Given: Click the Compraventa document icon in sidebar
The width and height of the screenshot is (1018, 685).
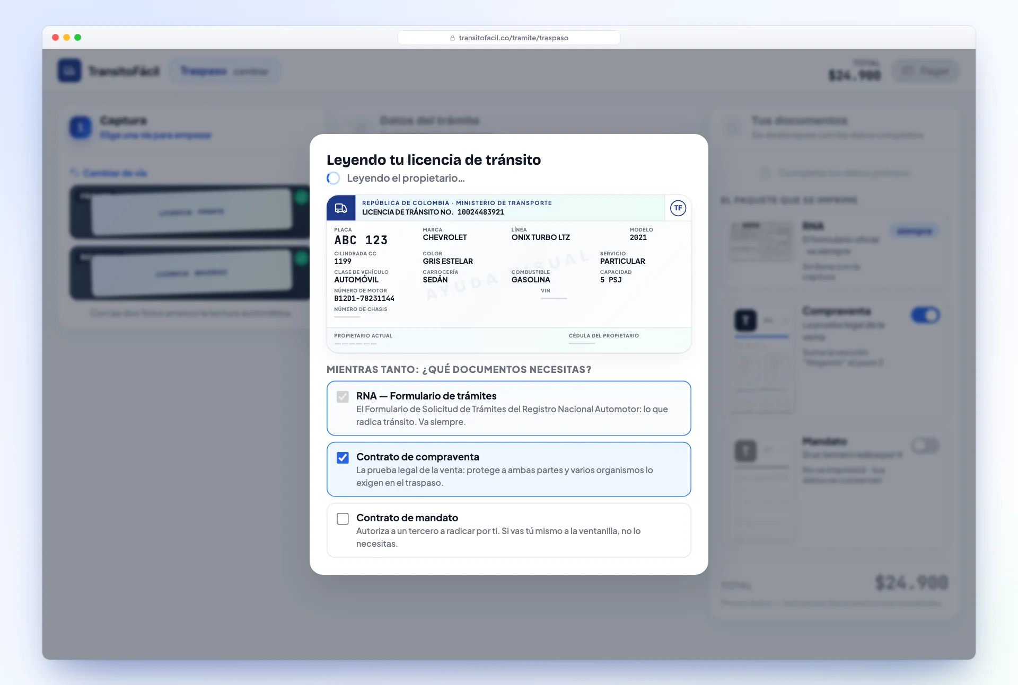Looking at the screenshot, I should tap(745, 321).
